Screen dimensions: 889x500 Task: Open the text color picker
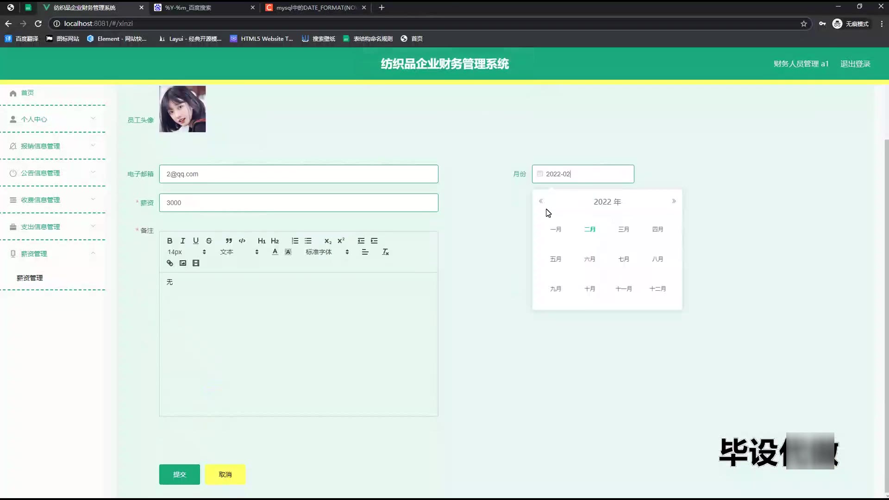275,252
